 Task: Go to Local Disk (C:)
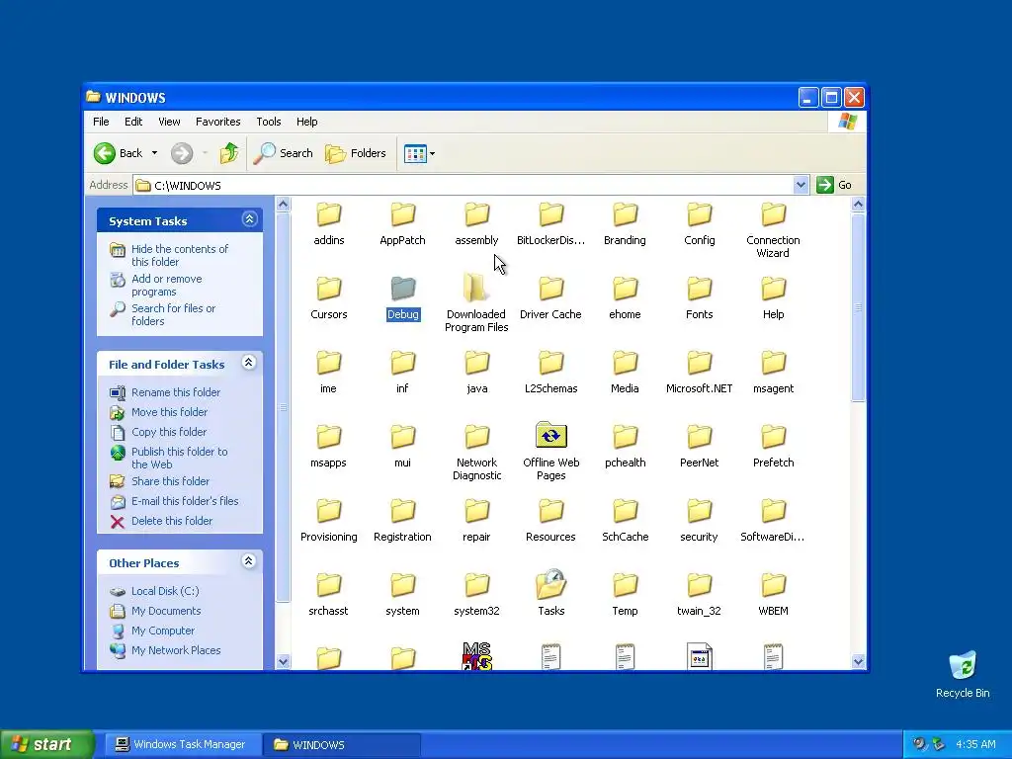click(165, 591)
